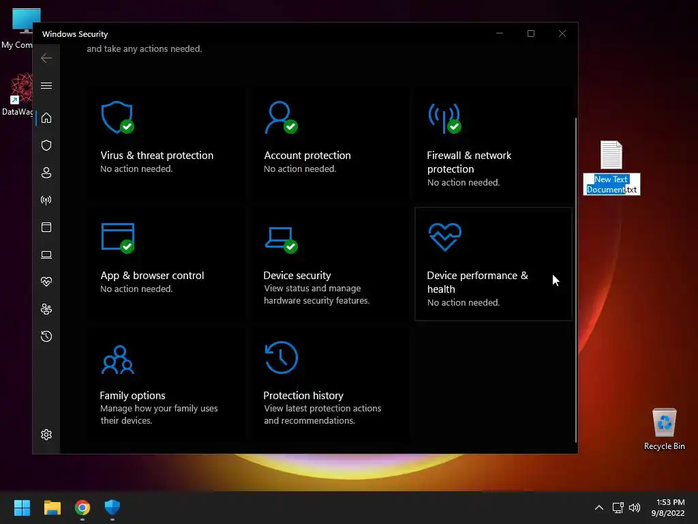Click the Family options people tile icon
The width and height of the screenshot is (698, 524).
117,359
